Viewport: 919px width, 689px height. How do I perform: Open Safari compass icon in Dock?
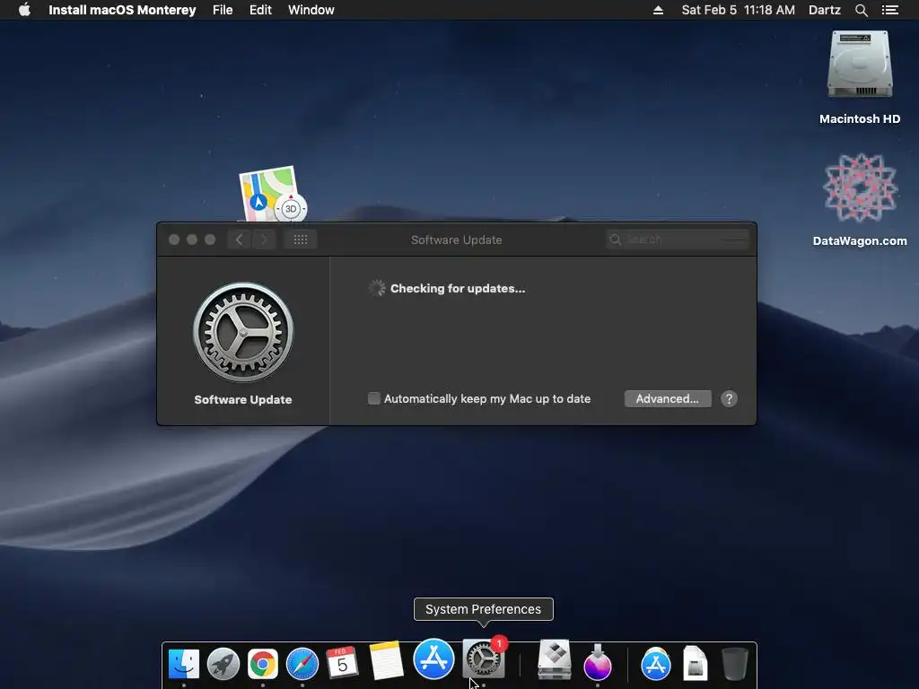302,664
